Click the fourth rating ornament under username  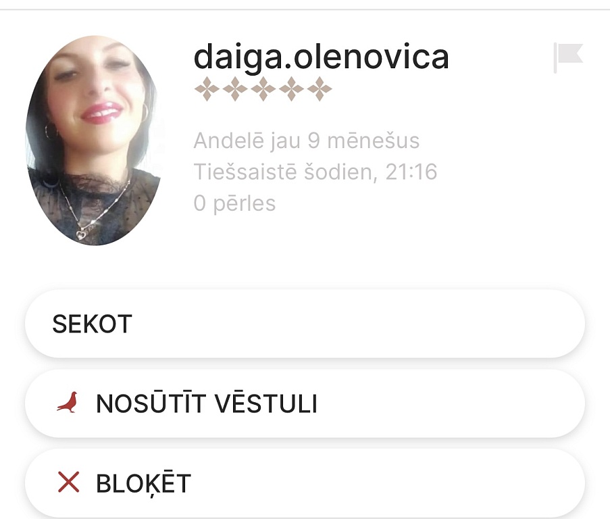click(x=291, y=89)
